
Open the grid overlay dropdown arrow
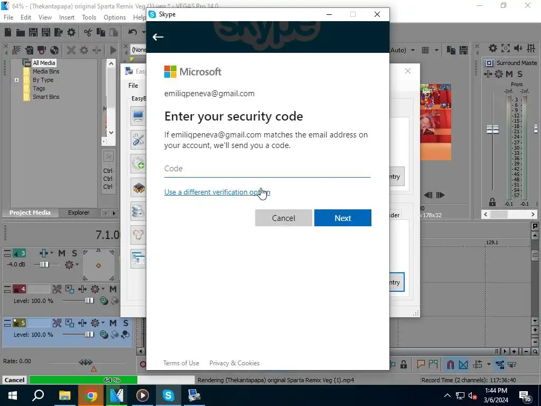[436, 50]
